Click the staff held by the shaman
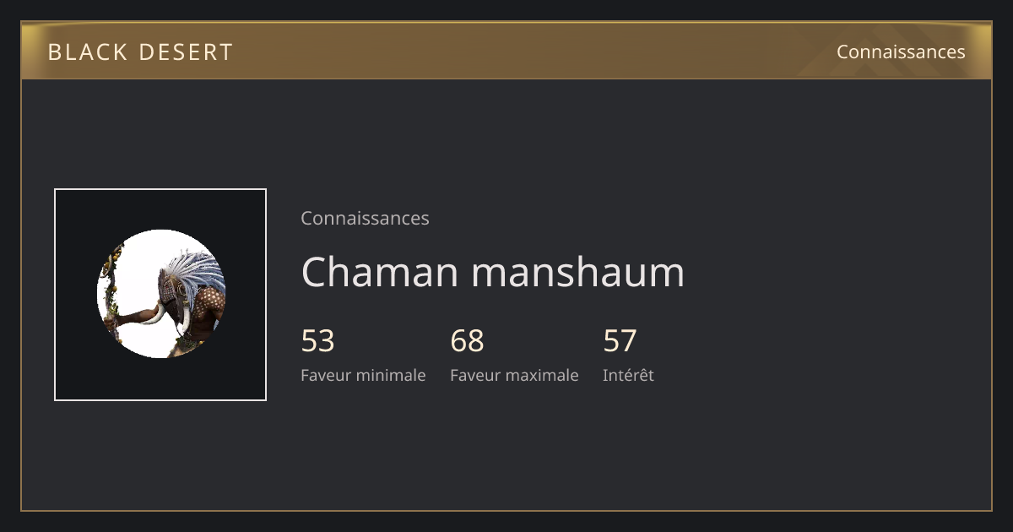This screenshot has height=532, width=1013. (x=111, y=291)
